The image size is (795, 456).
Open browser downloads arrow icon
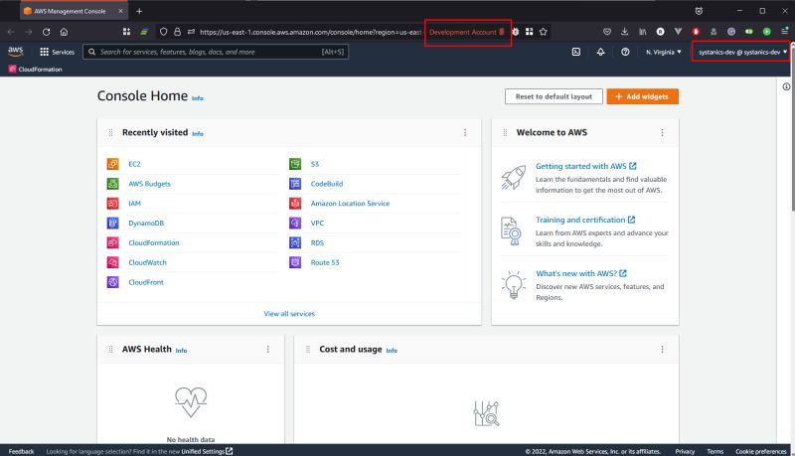click(625, 32)
